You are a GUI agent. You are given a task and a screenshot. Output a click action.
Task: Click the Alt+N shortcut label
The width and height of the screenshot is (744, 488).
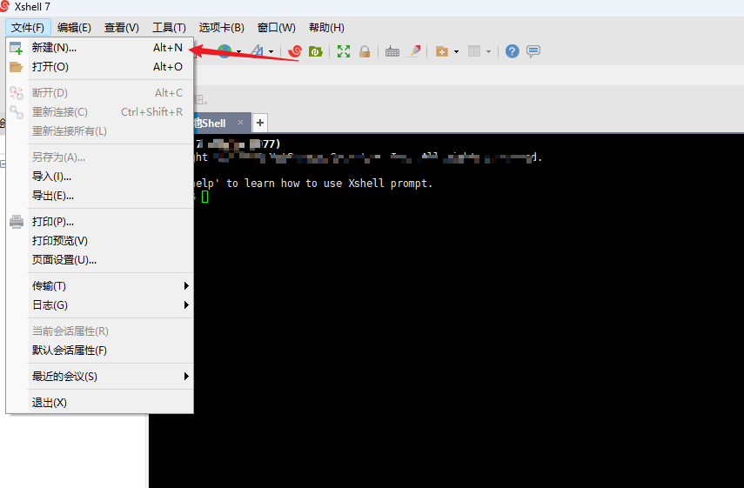click(x=167, y=48)
